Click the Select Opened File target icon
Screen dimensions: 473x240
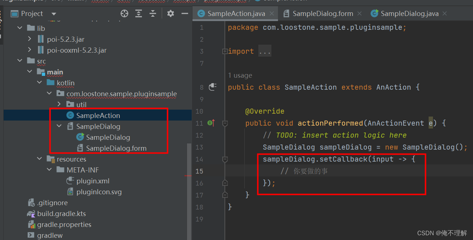[x=124, y=14]
